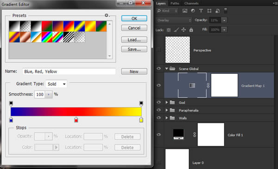Click the lock all padlock icon

[191, 30]
